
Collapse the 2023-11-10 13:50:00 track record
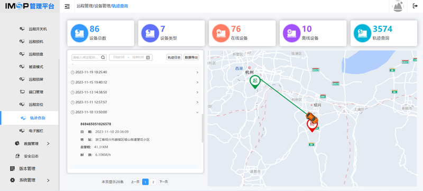pyautogui.click(x=135, y=112)
